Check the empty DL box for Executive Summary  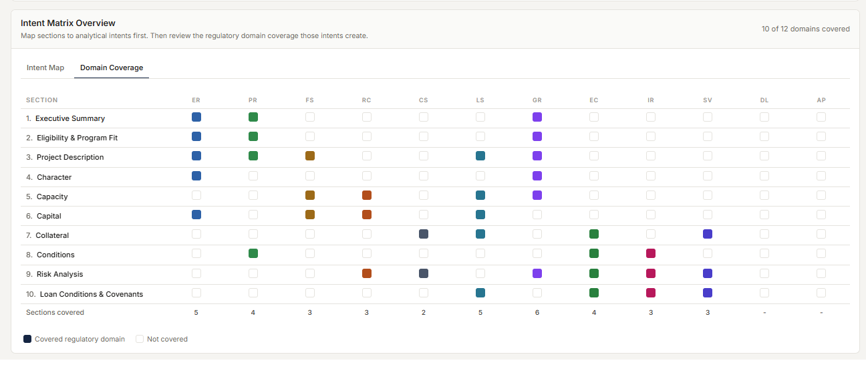[x=764, y=117]
